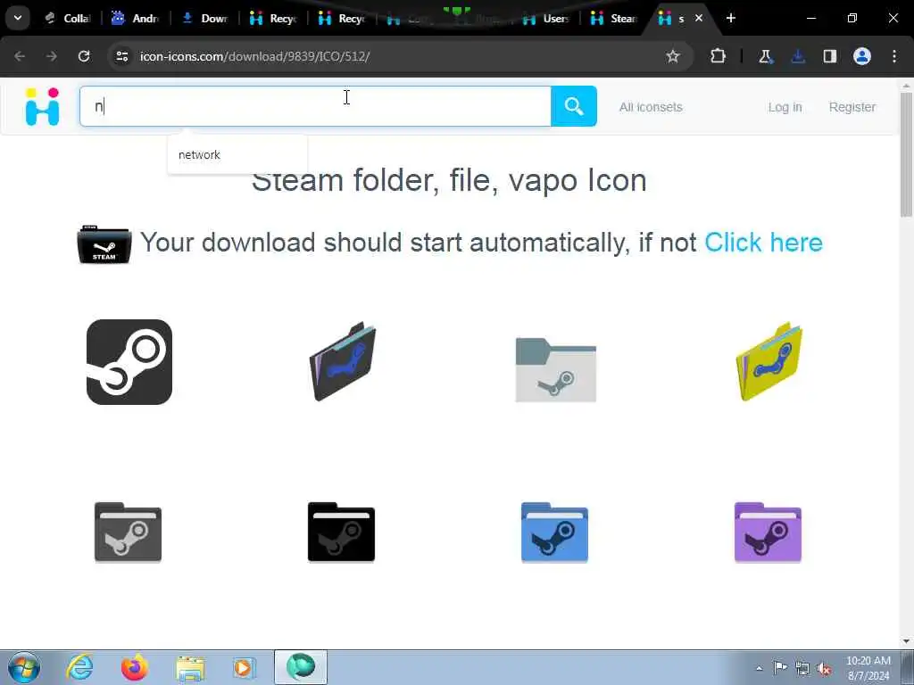Image resolution: width=914 pixels, height=685 pixels.
Task: Click the blue search magnifier button
Action: click(574, 106)
